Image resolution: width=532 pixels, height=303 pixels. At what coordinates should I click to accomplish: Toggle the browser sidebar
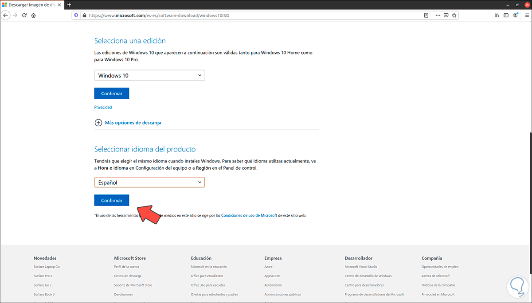click(505, 15)
